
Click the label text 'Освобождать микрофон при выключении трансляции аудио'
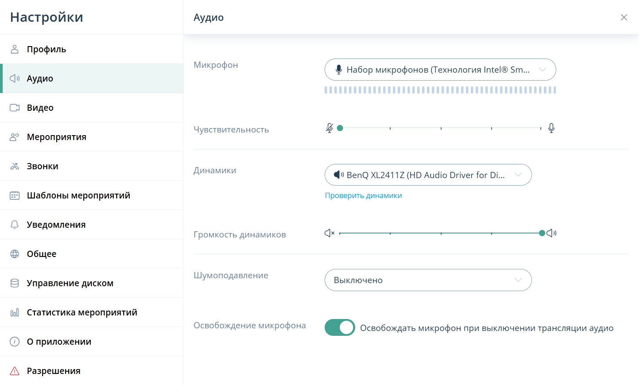[487, 328]
